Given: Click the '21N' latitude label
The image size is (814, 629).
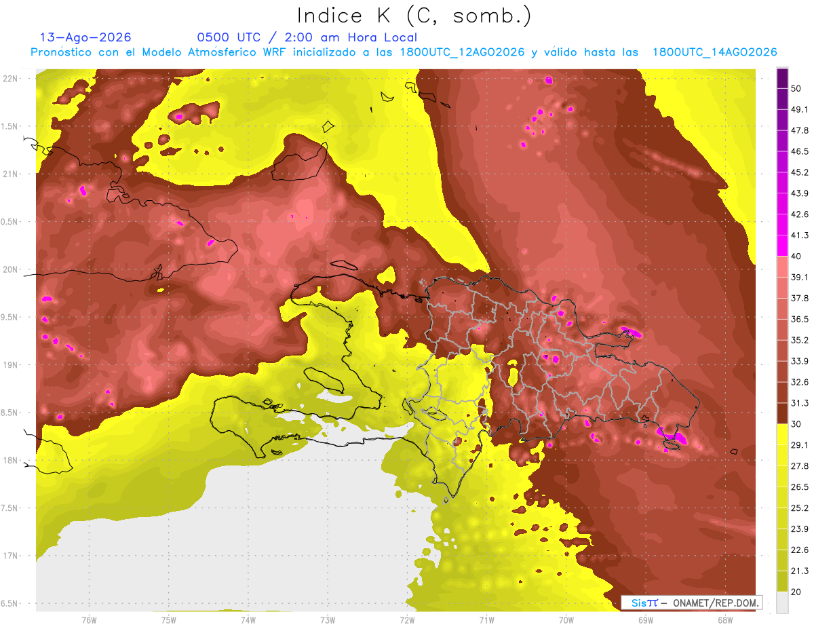Looking at the screenshot, I should pyautogui.click(x=12, y=174).
